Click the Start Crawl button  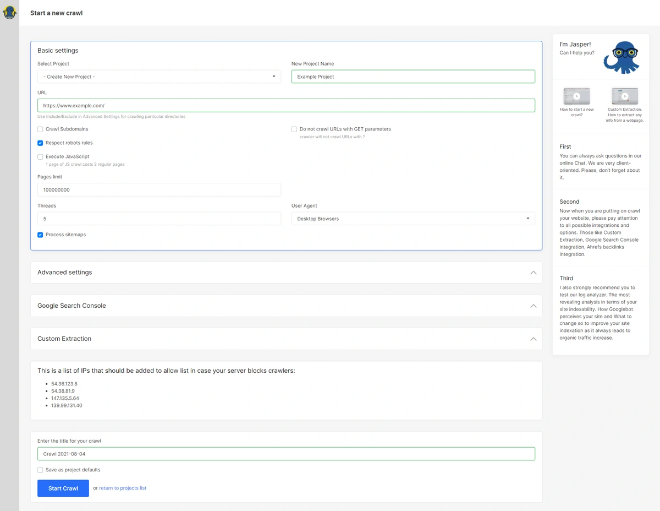click(x=63, y=488)
